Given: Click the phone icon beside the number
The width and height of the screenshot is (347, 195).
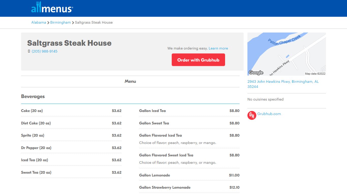Looking at the screenshot, I should (x=29, y=51).
